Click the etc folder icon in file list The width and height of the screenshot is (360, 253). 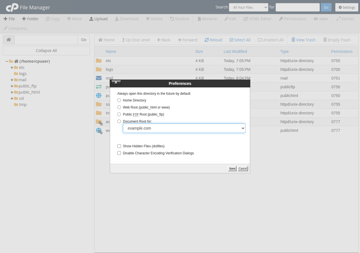(99, 61)
